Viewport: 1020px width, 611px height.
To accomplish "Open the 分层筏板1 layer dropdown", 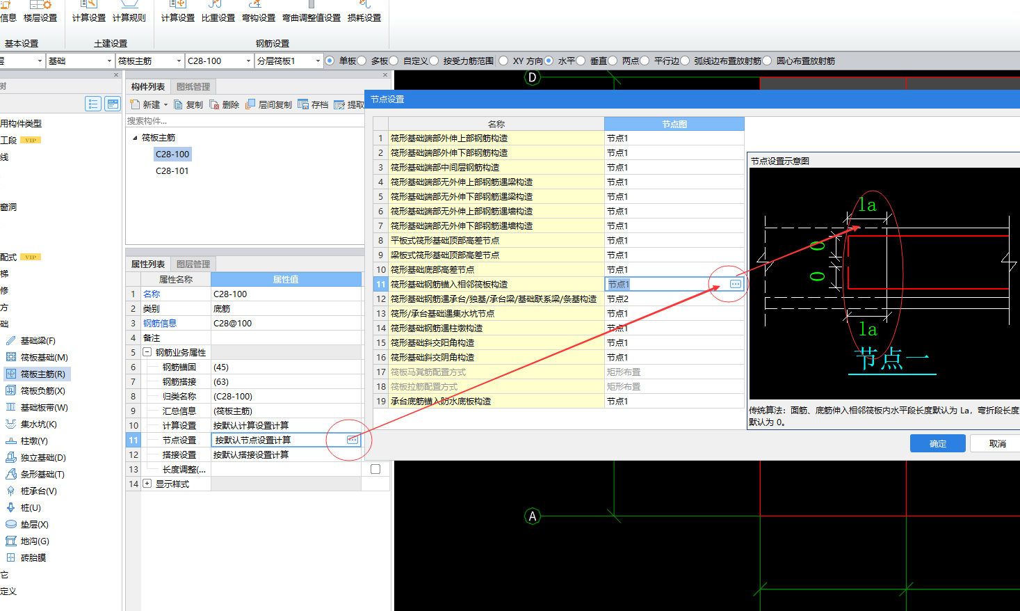I will [318, 61].
